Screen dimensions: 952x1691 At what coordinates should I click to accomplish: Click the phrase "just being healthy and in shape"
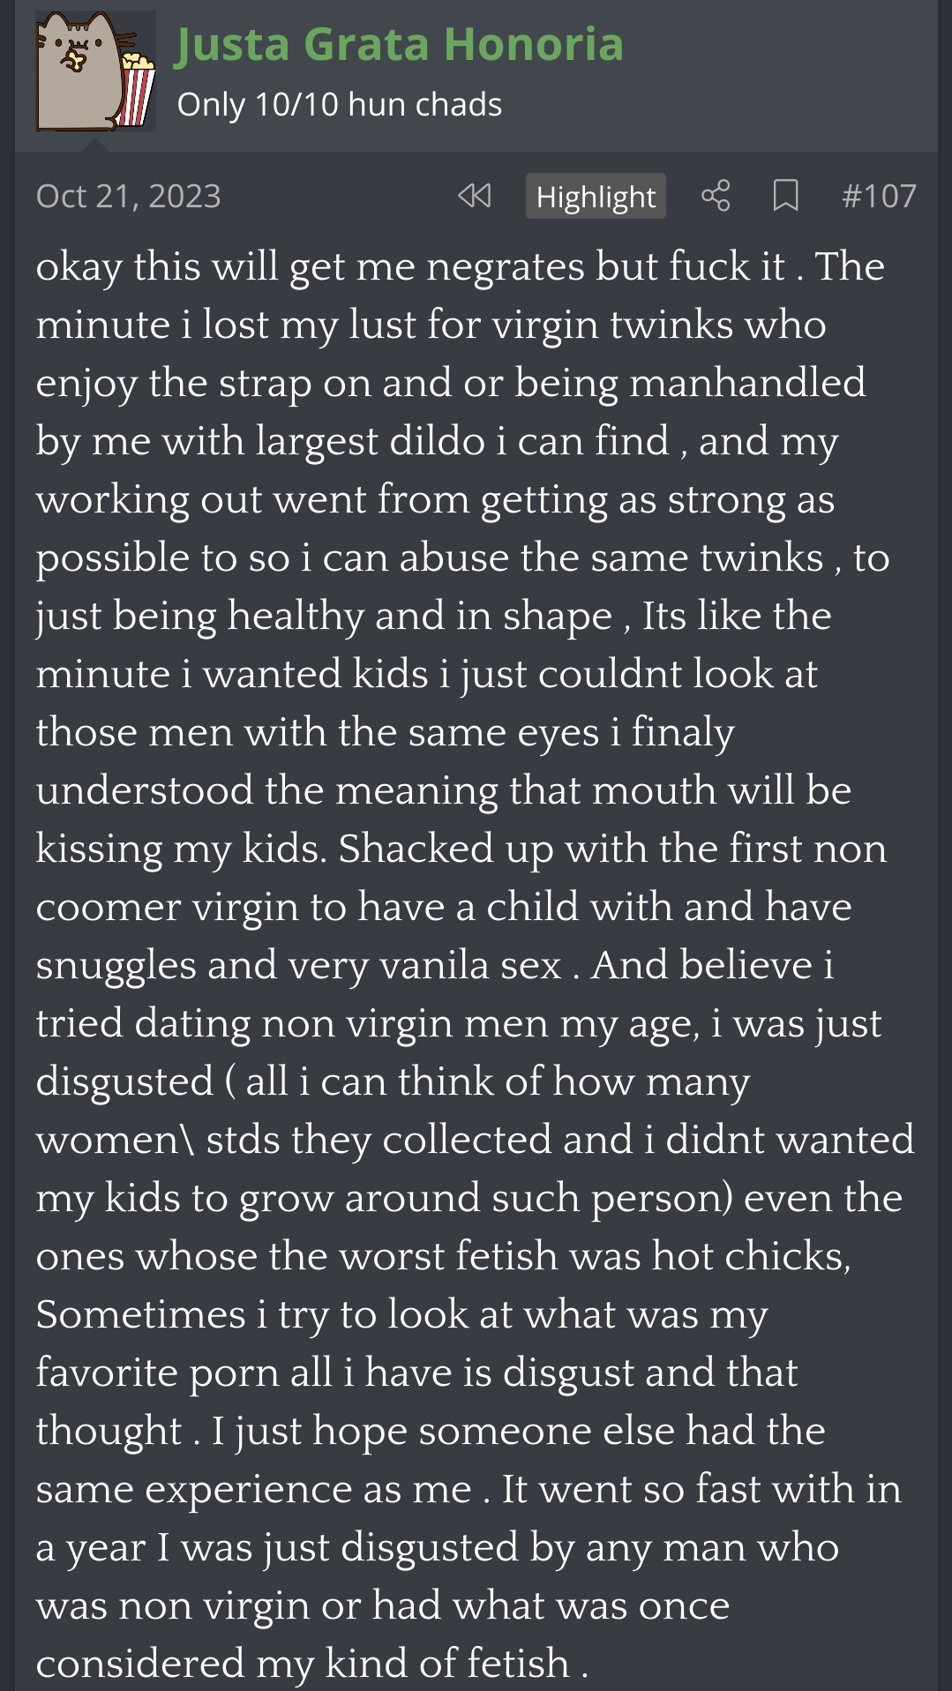pyautogui.click(x=324, y=616)
